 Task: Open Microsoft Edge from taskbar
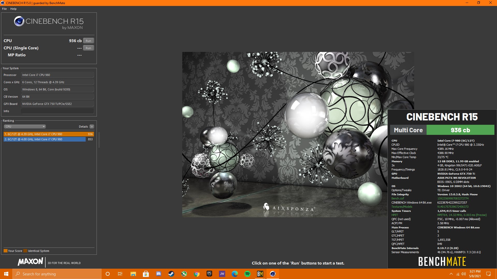(235, 274)
